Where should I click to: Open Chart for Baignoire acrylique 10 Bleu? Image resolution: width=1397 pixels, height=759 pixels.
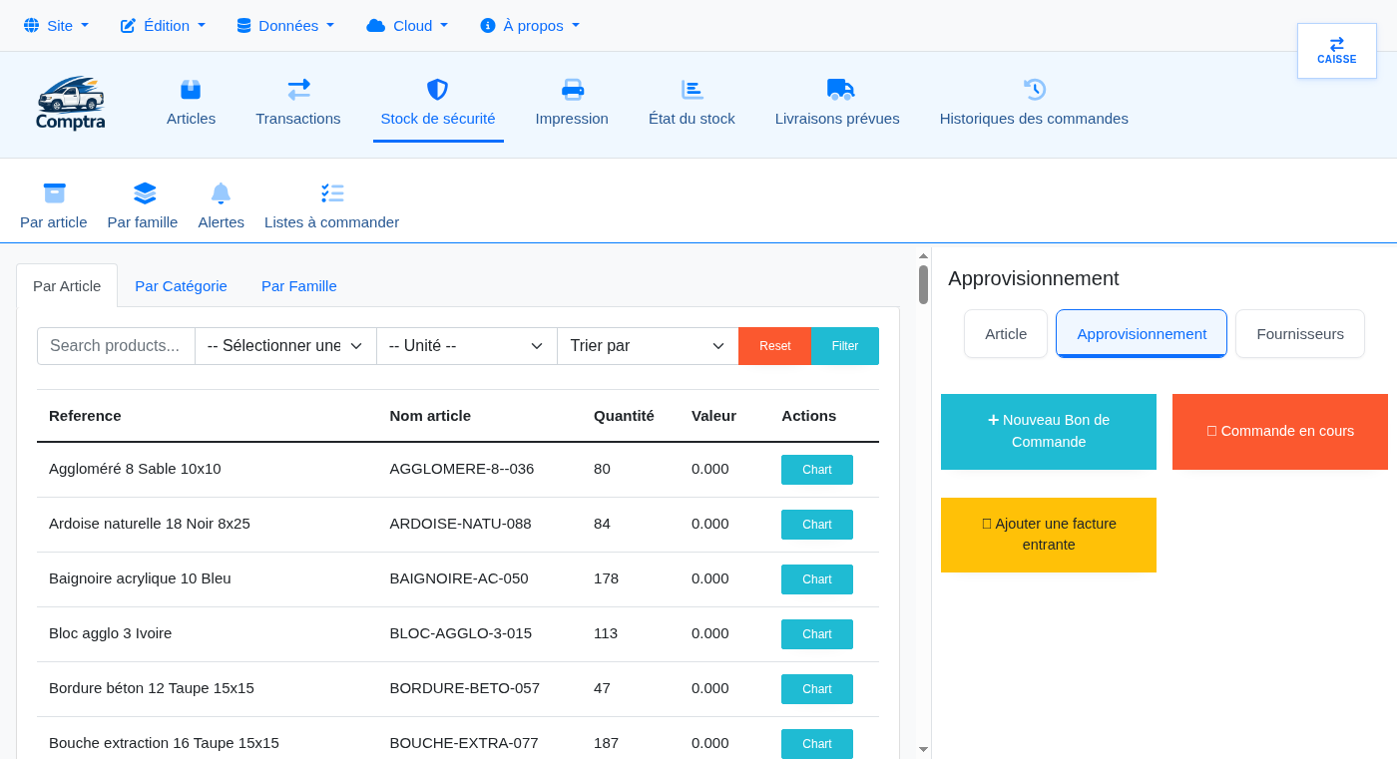tap(817, 579)
